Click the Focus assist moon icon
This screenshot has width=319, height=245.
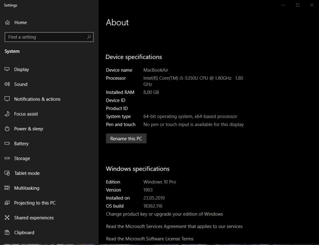tap(7, 114)
